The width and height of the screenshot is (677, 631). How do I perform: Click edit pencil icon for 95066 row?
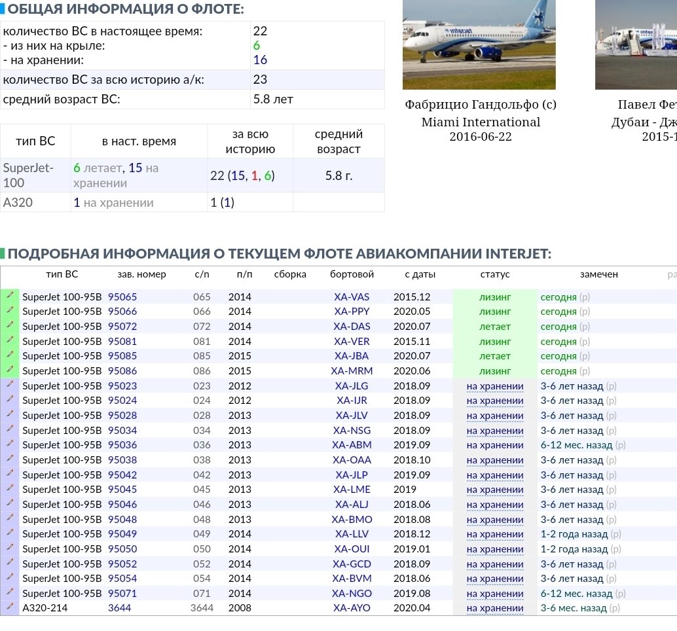[10, 310]
